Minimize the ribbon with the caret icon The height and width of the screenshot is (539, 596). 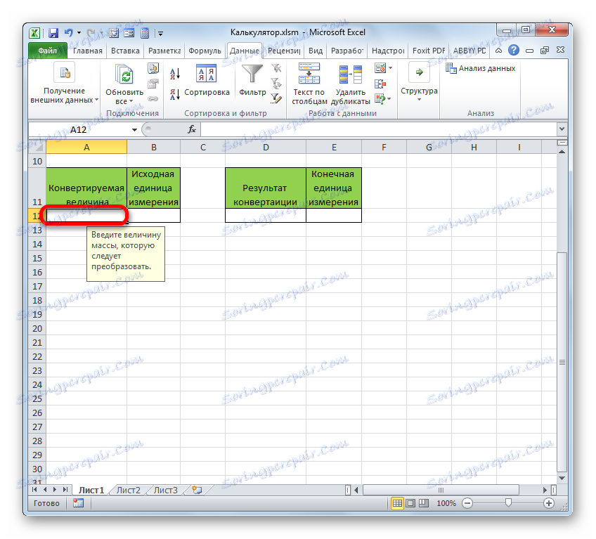coord(499,51)
